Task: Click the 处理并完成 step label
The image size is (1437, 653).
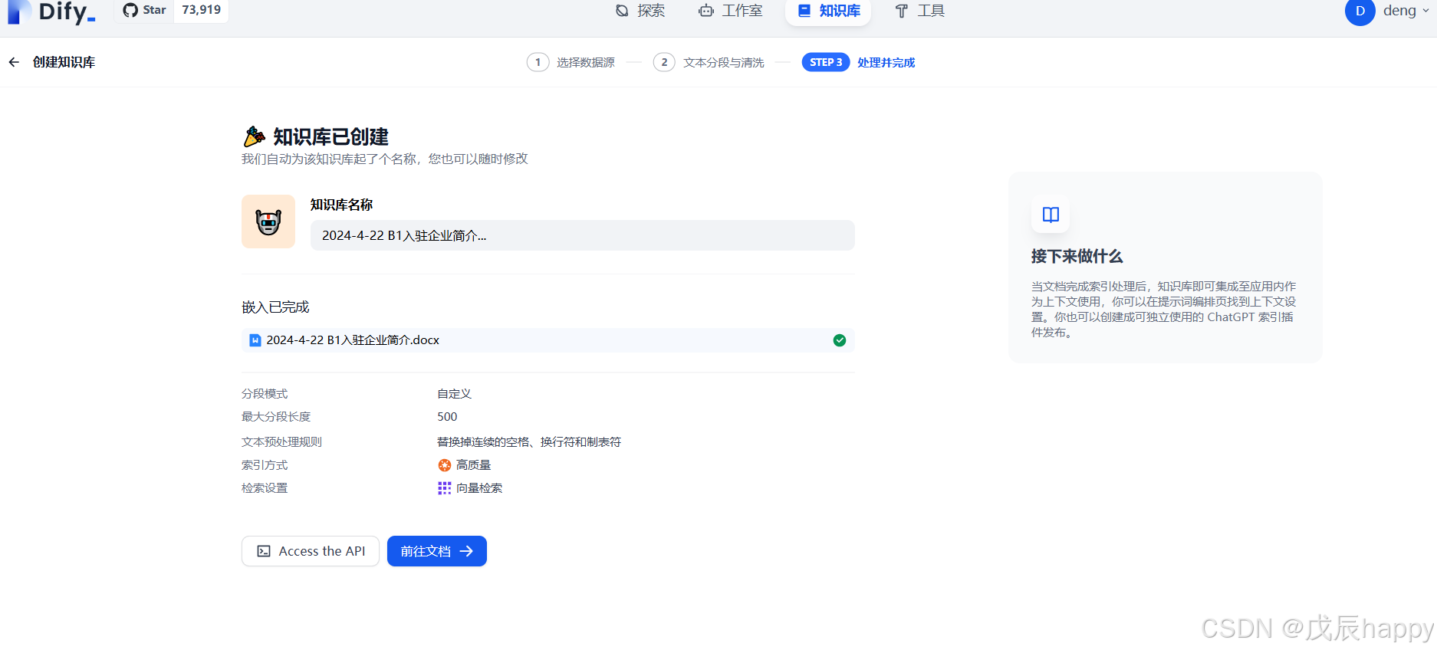Action: click(x=886, y=62)
